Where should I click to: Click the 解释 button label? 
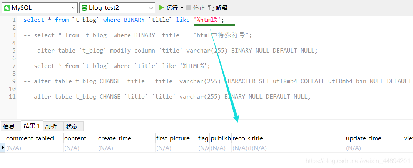[222, 8]
